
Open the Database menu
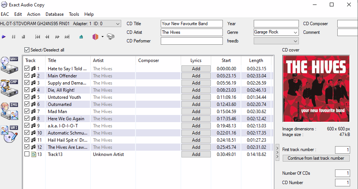[55, 14]
